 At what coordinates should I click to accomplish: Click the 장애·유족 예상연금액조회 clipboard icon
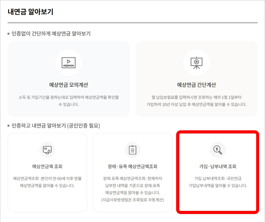(x=132, y=150)
